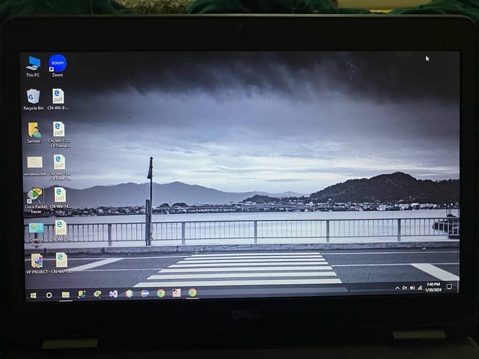Open File Explorer from the taskbar
Screen dimensions: 479x359
point(65,294)
